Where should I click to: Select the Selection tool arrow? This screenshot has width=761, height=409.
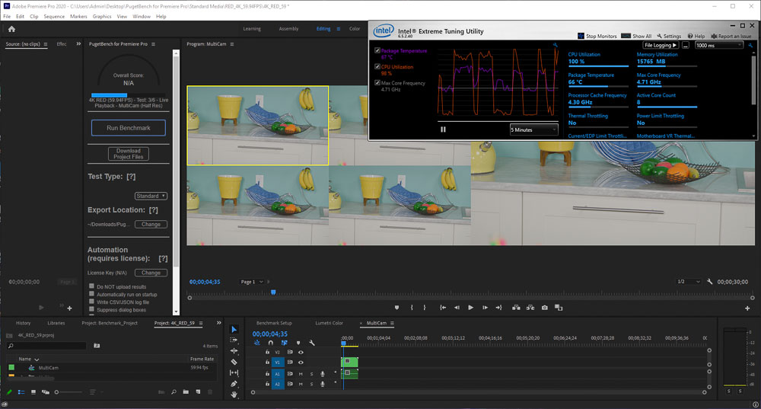[234, 329]
